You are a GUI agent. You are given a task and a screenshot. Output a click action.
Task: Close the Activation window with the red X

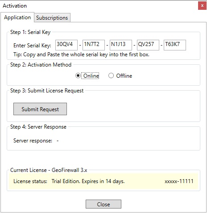202,6
